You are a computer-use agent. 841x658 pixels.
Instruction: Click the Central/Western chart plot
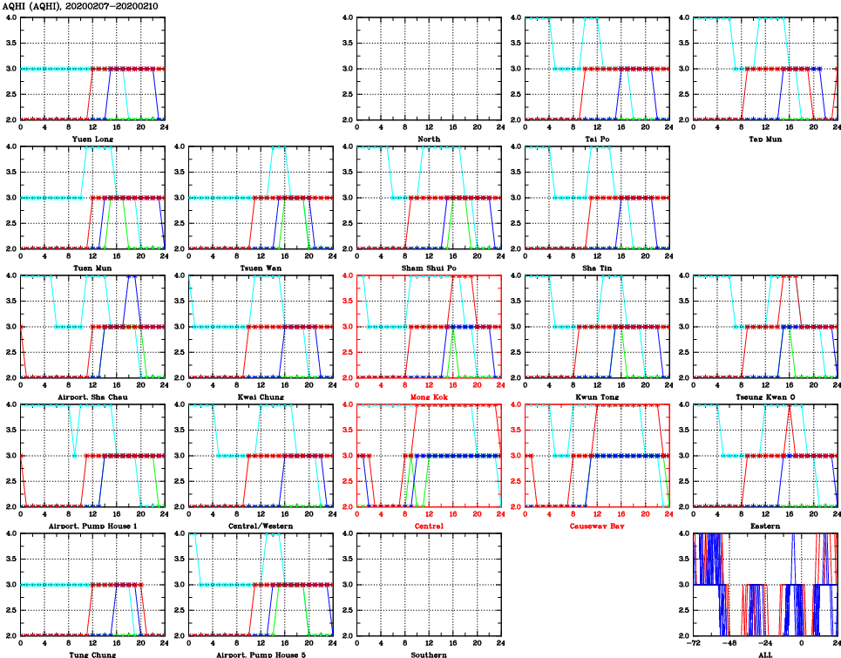coord(261,455)
